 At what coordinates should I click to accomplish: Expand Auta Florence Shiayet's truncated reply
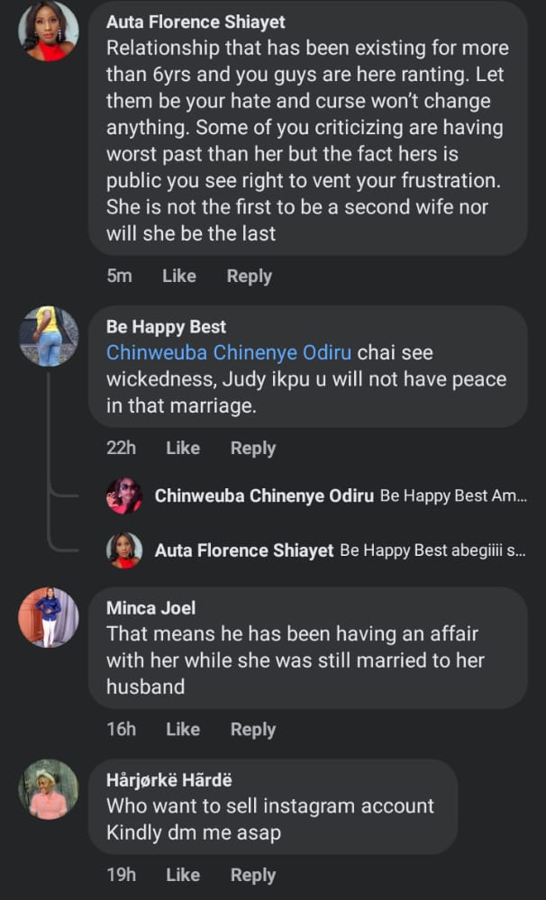click(x=432, y=550)
